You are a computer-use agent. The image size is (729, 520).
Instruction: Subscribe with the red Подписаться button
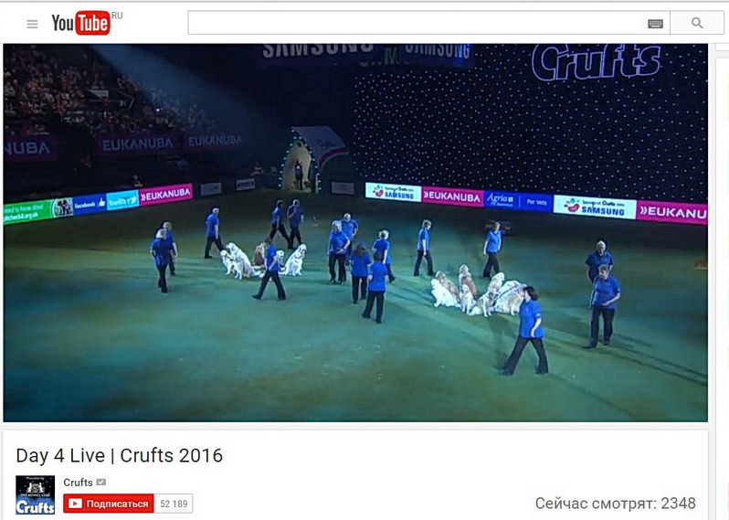(109, 504)
